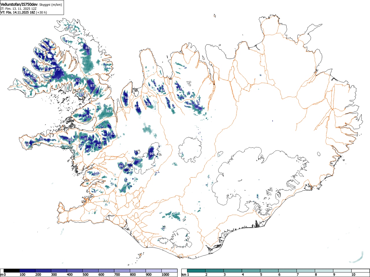Click the visibility value '97' on the map
The height and width of the screenshot is (277, 370).
coord(92,86)
